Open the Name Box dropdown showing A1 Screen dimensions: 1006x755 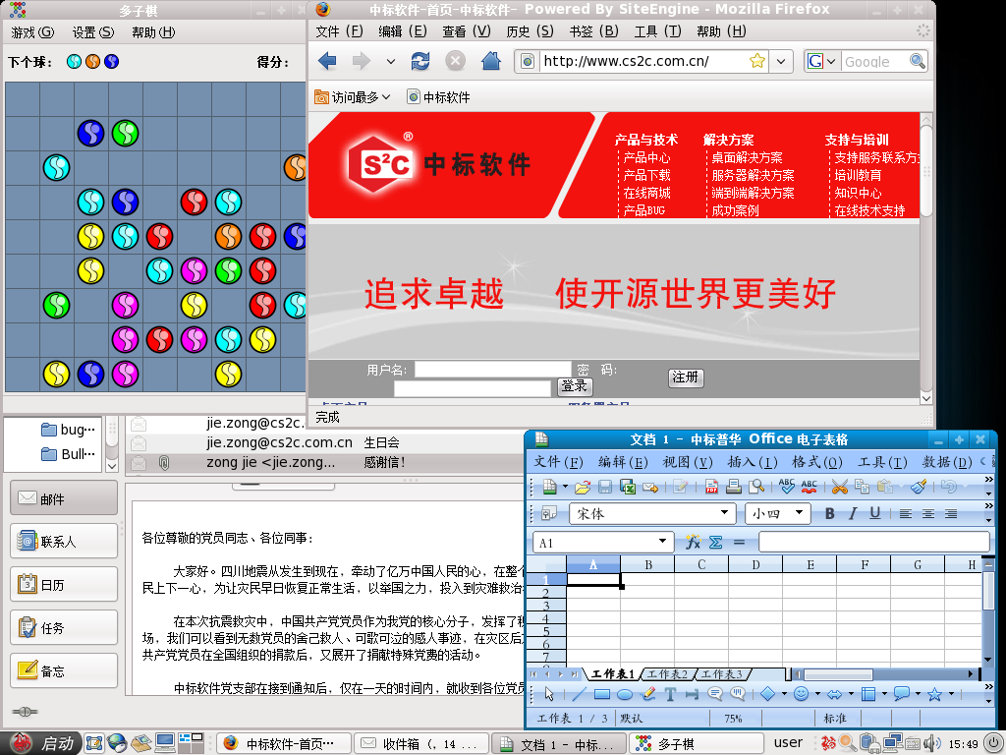point(663,542)
